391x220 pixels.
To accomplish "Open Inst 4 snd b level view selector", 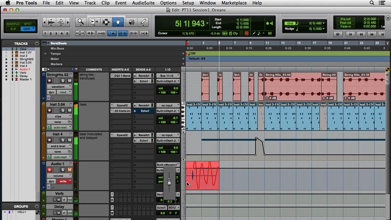I will (x=59, y=146).
